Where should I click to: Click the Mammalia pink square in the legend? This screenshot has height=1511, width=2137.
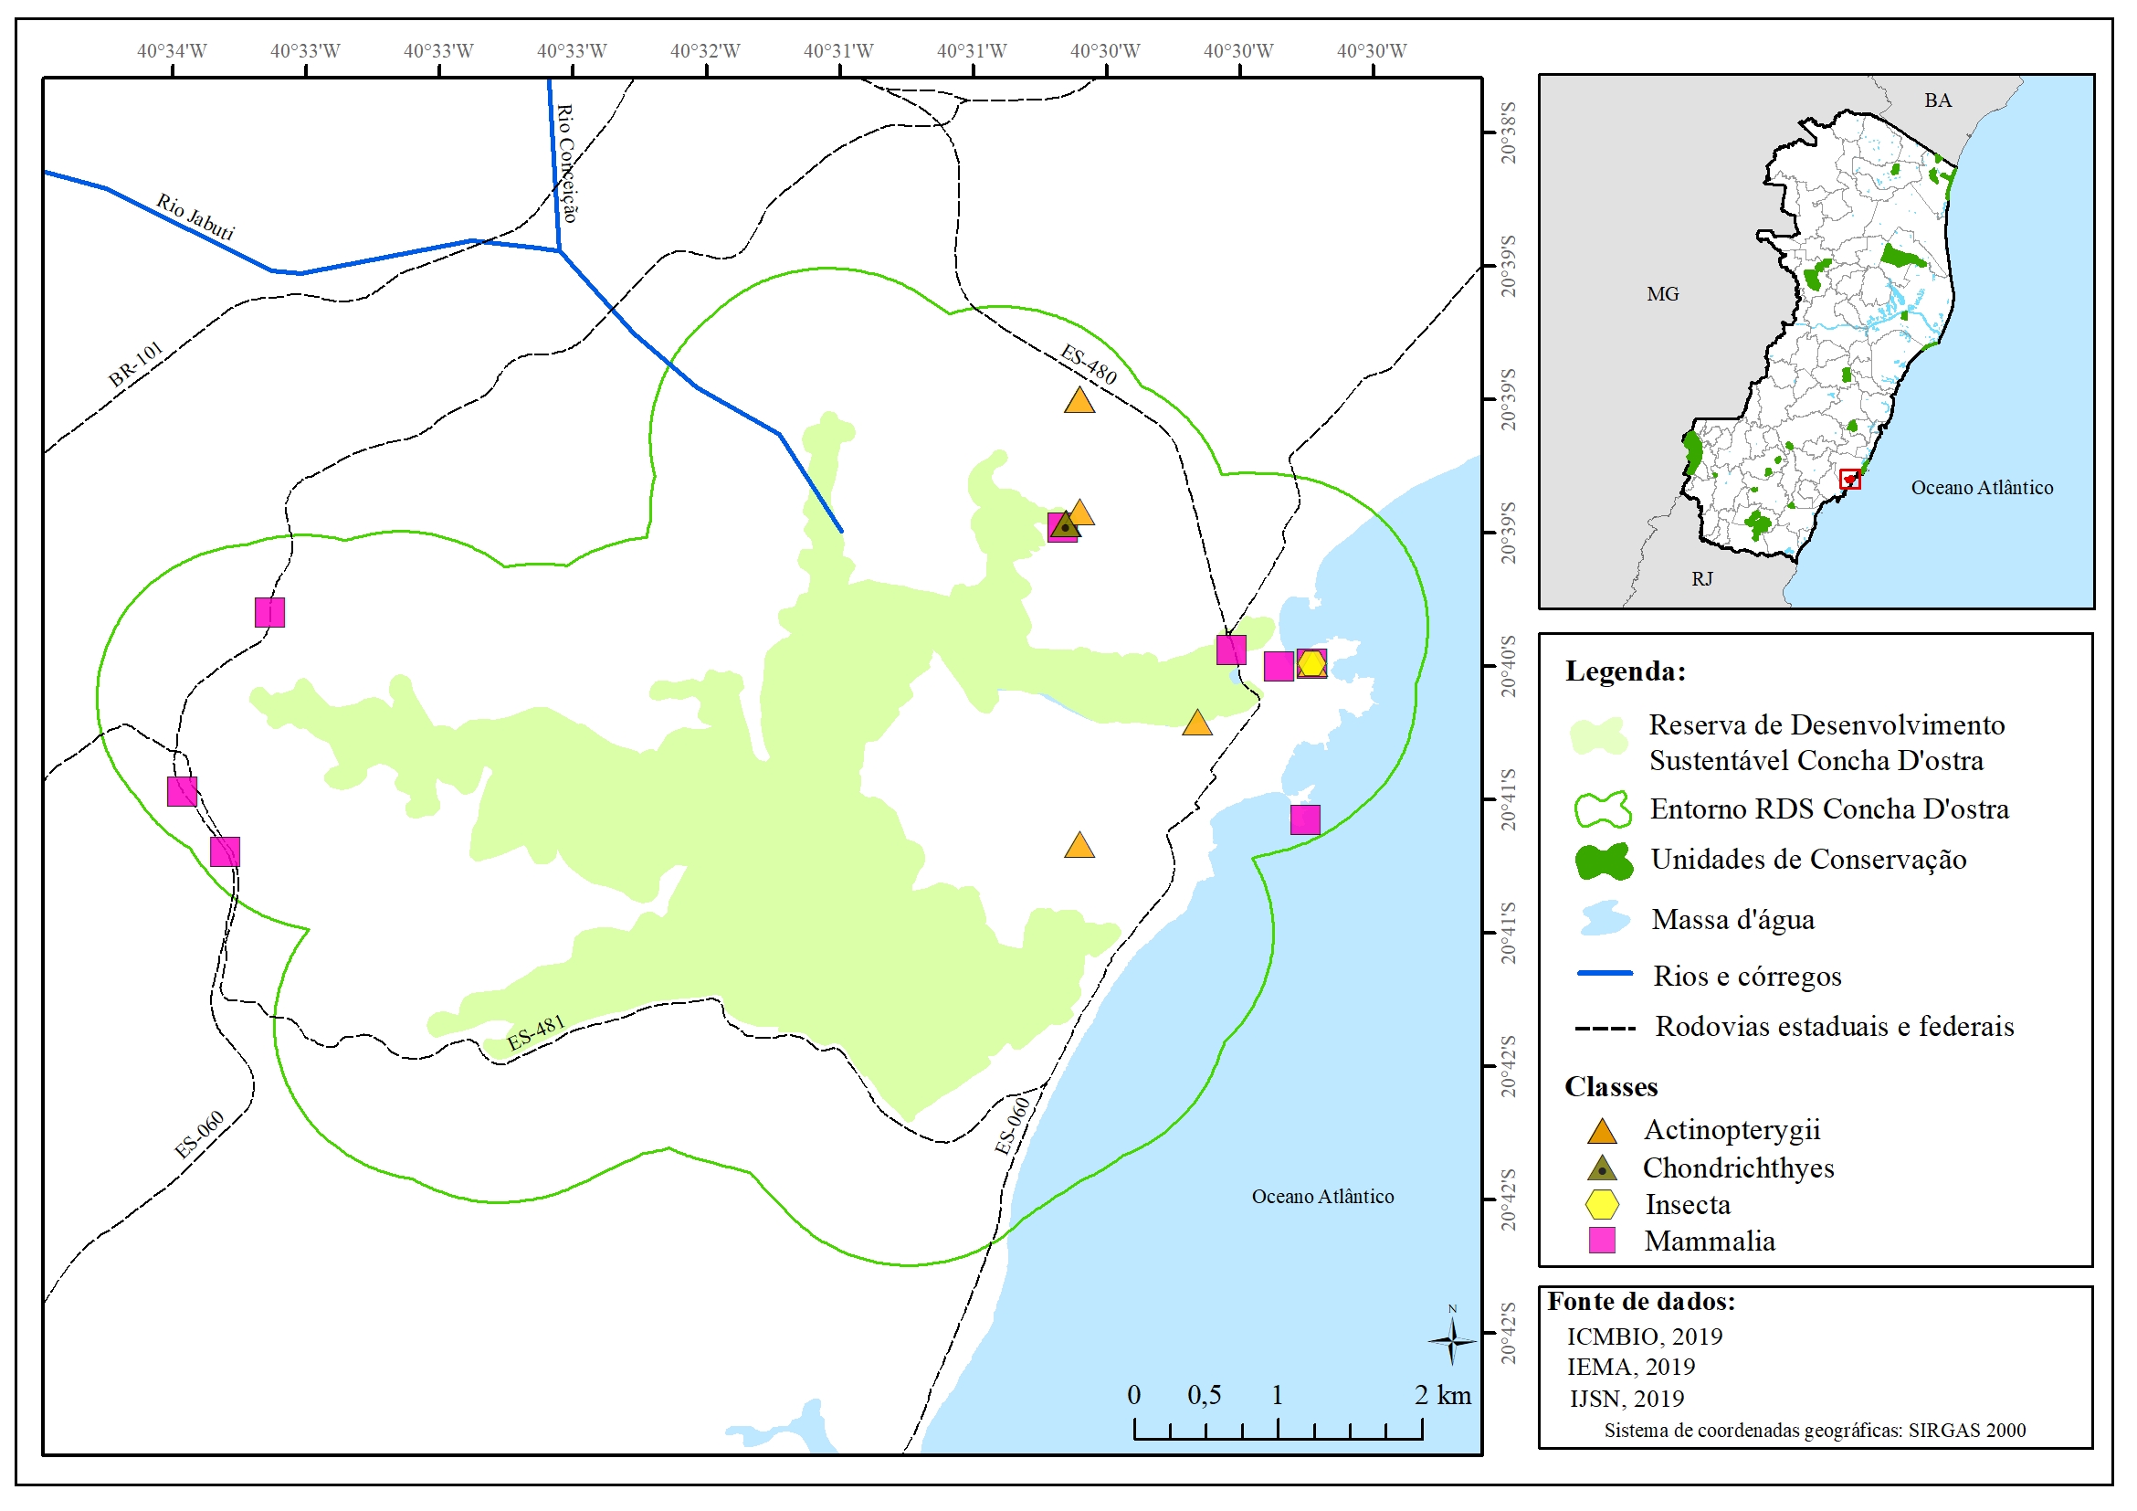click(x=1602, y=1241)
